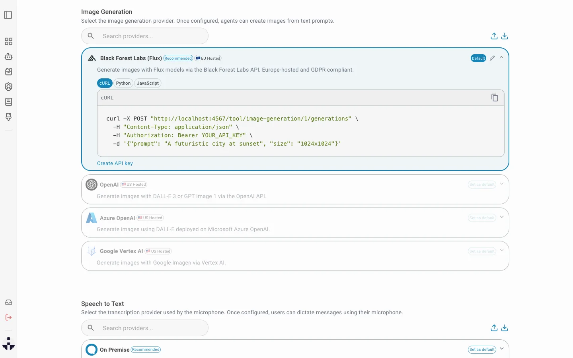
Task: Click the Google Vertex AI logo icon
Action: (x=92, y=251)
